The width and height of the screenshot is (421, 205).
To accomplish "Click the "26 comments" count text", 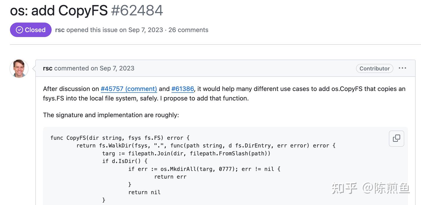I will coord(188,30).
